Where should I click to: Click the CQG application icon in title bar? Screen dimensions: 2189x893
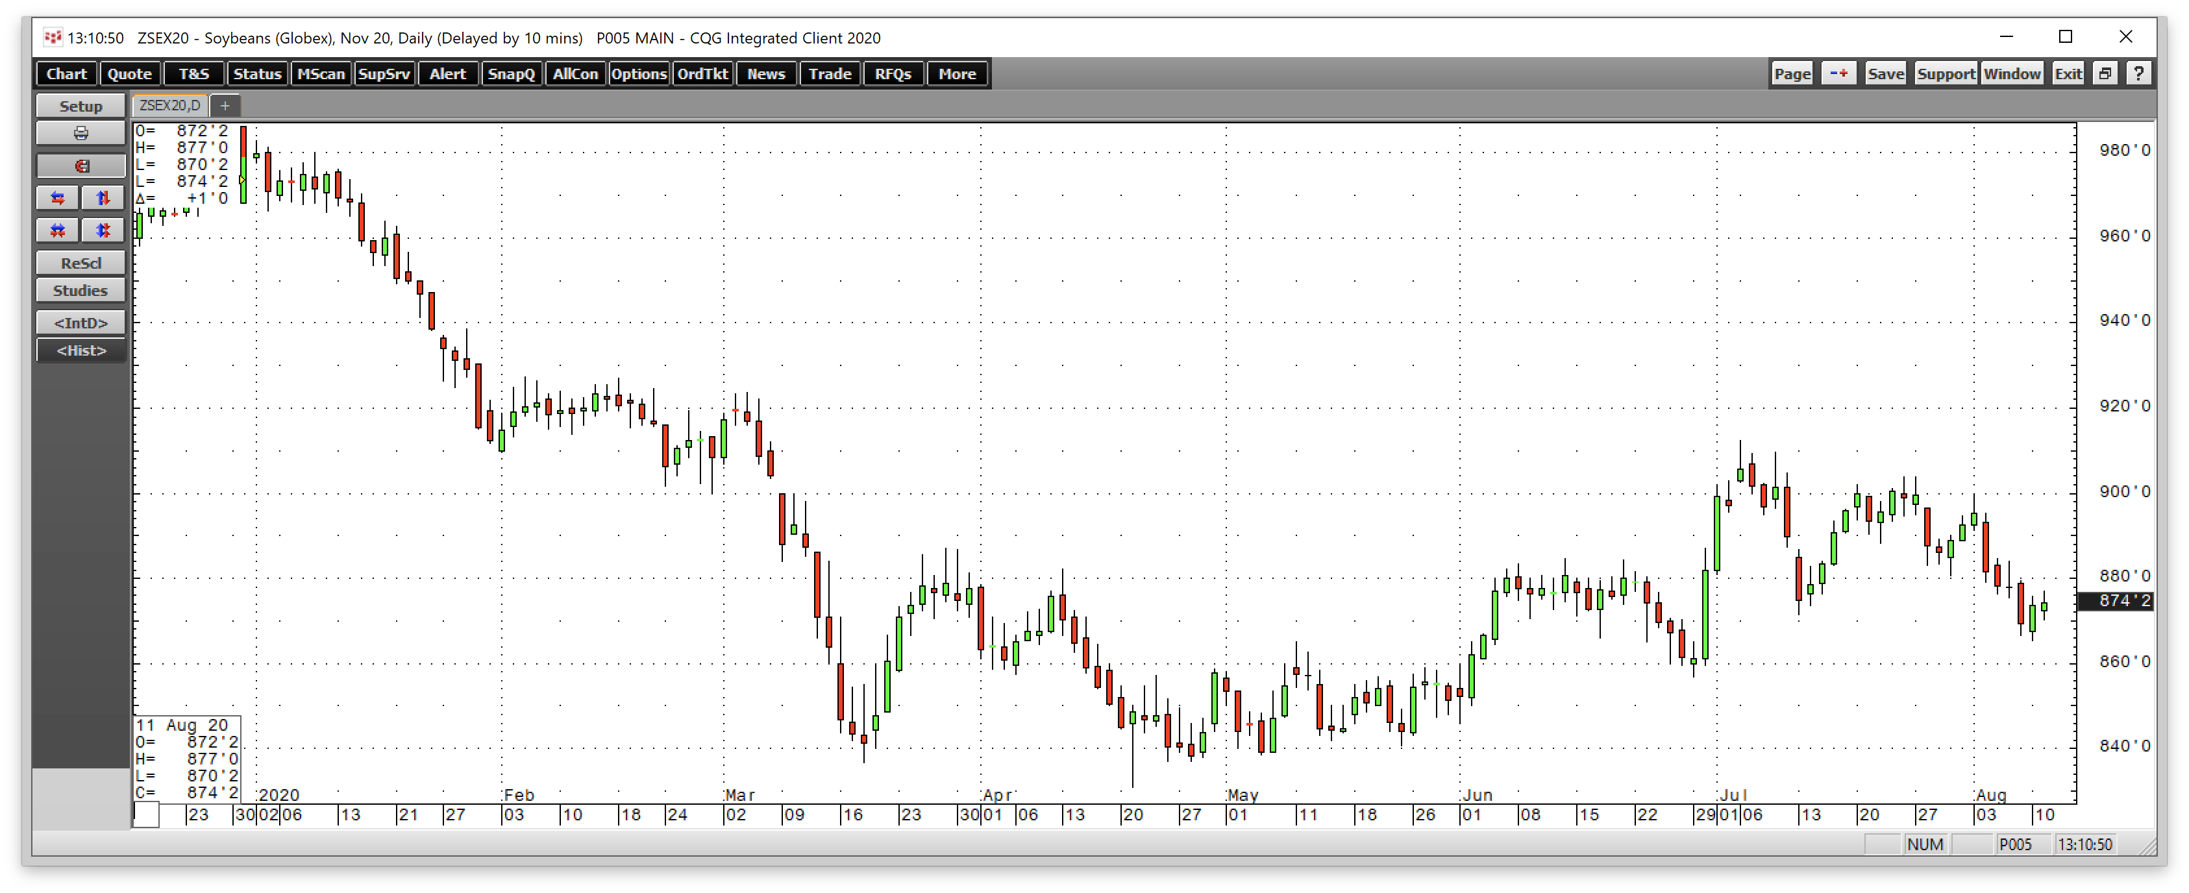[53, 38]
